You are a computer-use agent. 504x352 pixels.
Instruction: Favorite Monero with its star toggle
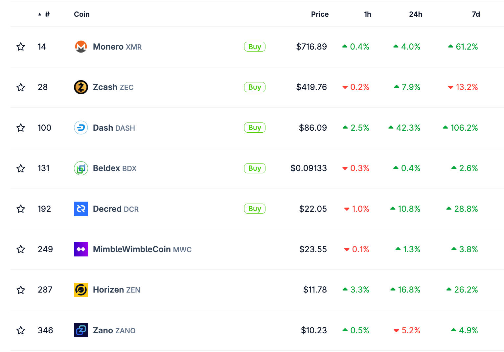pos(21,47)
